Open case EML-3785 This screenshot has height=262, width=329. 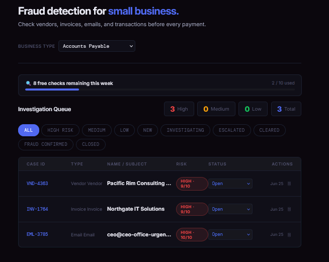coord(37,234)
